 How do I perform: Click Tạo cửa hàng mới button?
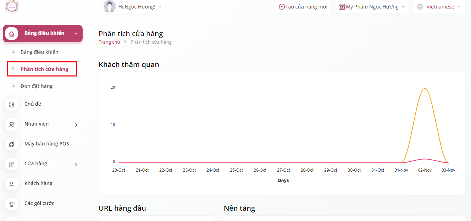point(303,7)
